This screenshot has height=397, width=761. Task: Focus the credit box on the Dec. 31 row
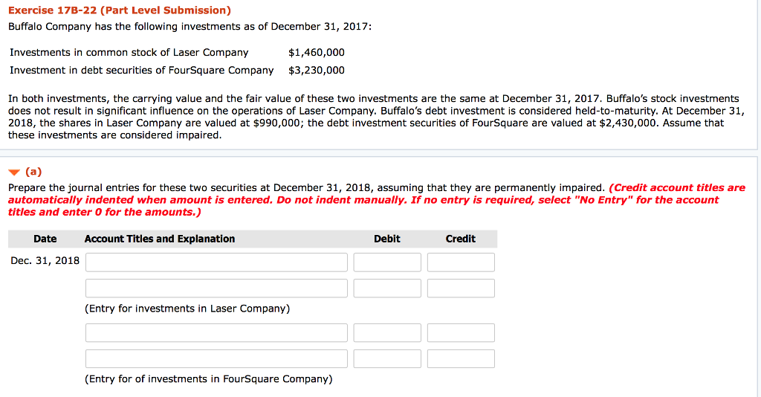point(461,262)
